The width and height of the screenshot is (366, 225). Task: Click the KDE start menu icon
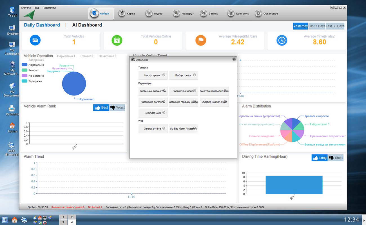pyautogui.click(x=5, y=220)
